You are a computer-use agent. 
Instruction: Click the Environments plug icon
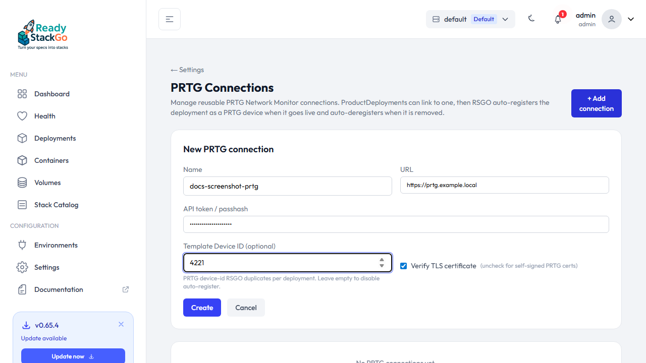click(x=22, y=245)
